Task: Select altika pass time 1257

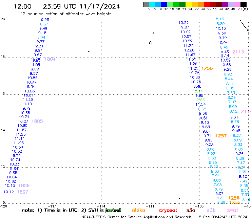Action: coord(221,136)
